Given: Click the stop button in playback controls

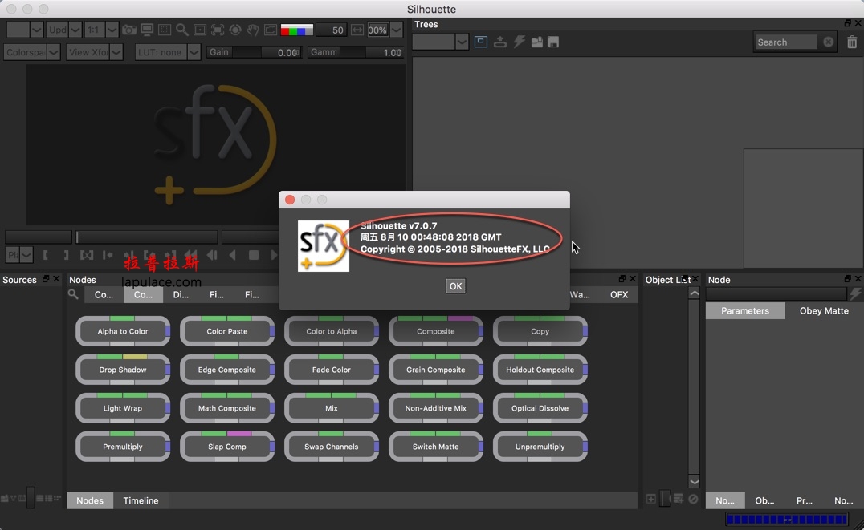Looking at the screenshot, I should pyautogui.click(x=254, y=255).
